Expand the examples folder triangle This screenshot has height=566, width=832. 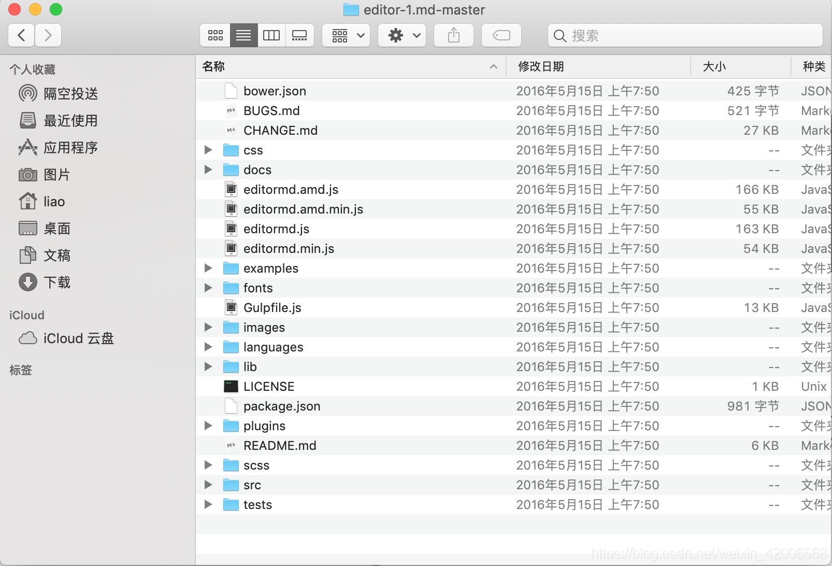208,268
